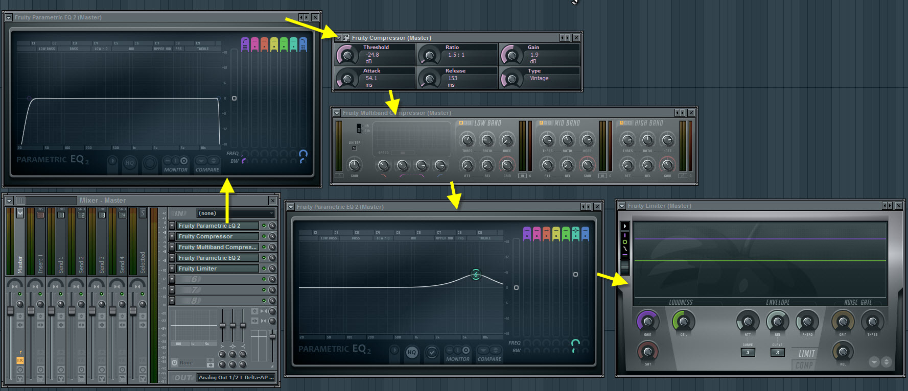Click the LIMIT mode button in Fruity Limiter
Image resolution: width=908 pixels, height=391 pixels.
point(806,353)
